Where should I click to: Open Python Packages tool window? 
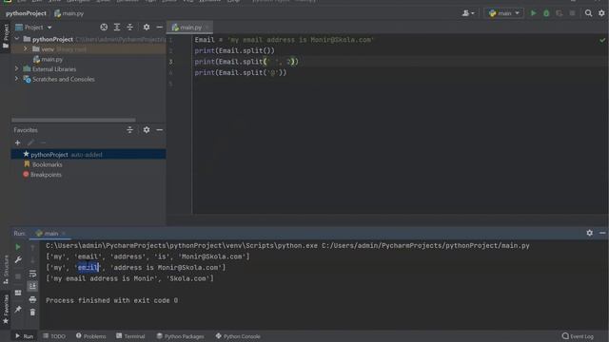pos(180,336)
